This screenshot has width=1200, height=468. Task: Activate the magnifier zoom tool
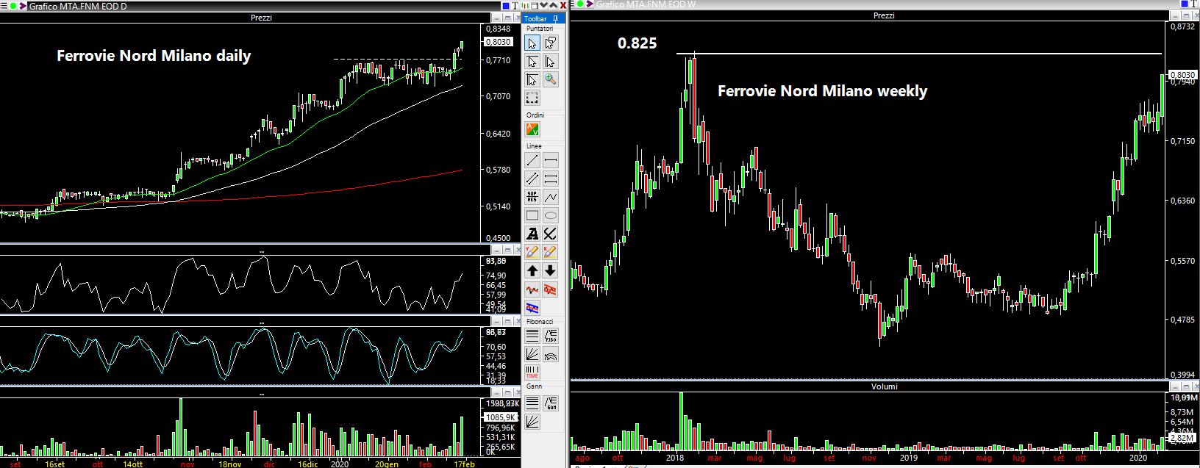coord(550,79)
